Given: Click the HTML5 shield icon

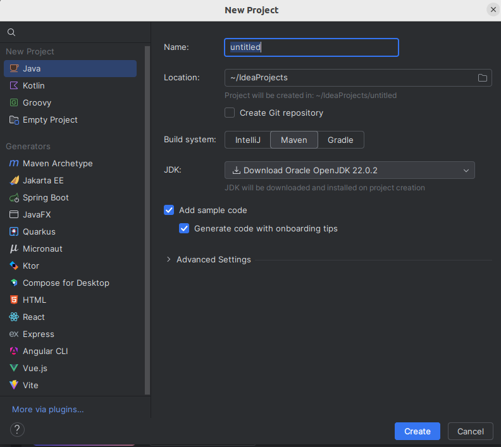Looking at the screenshot, I should point(14,300).
